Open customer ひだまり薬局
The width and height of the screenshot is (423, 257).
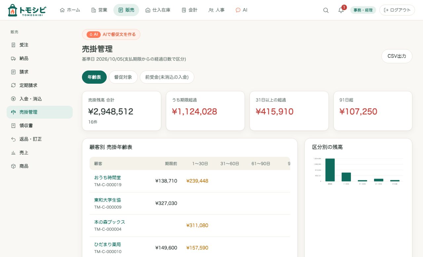pos(107,244)
